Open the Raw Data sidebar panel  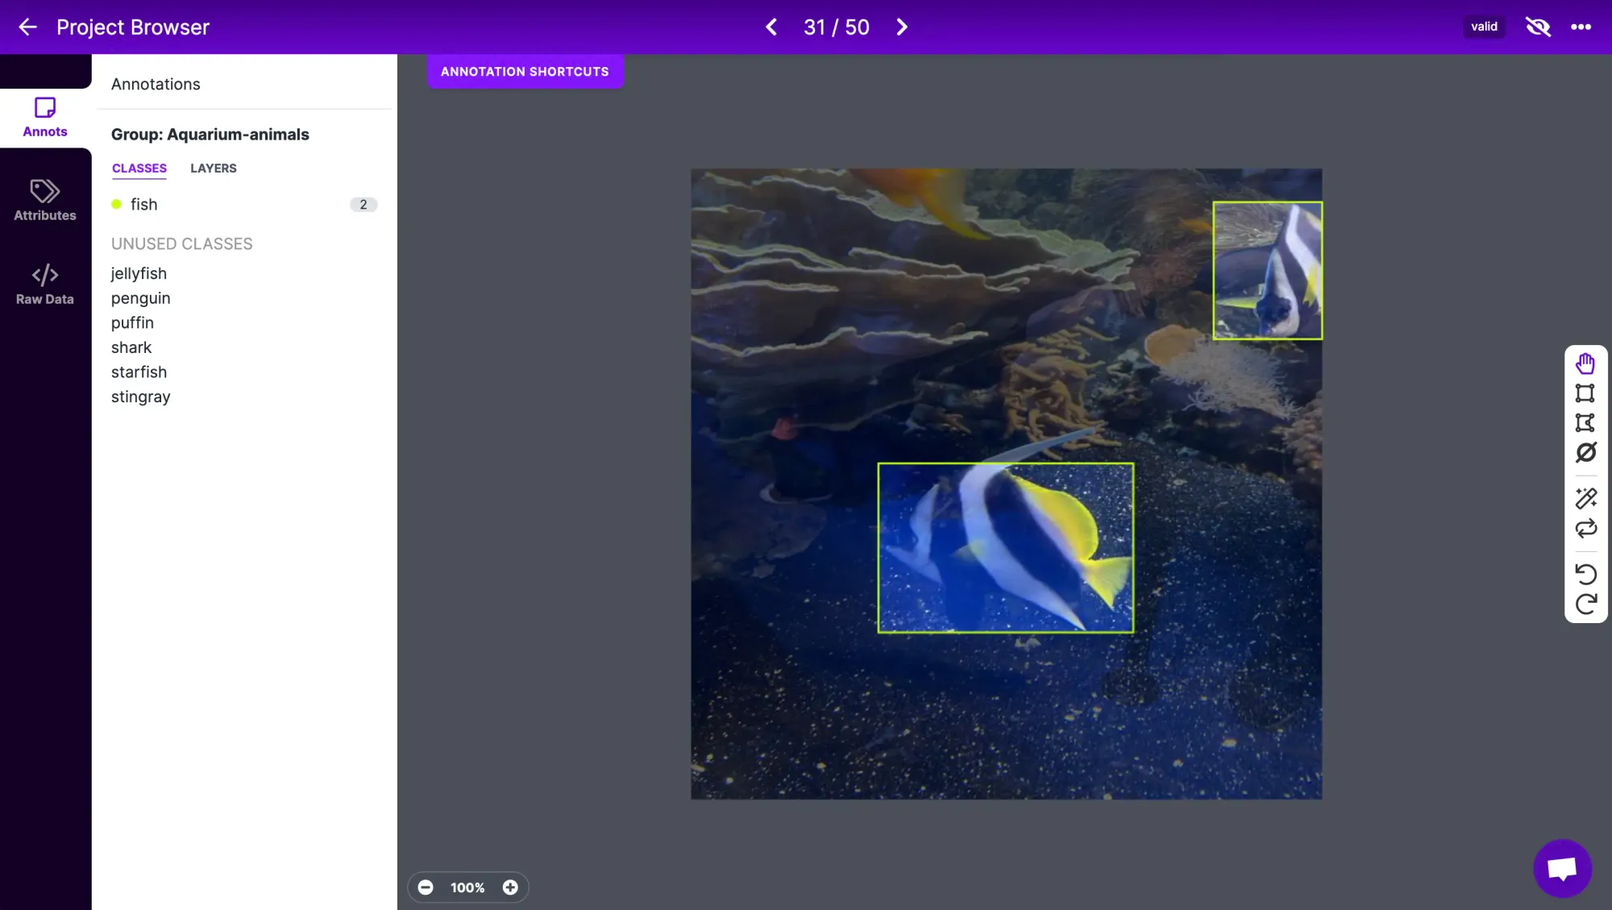coord(45,284)
